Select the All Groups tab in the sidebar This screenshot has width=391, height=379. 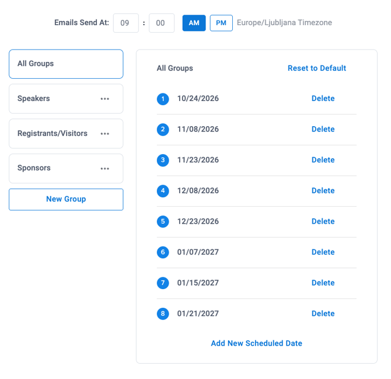click(66, 64)
